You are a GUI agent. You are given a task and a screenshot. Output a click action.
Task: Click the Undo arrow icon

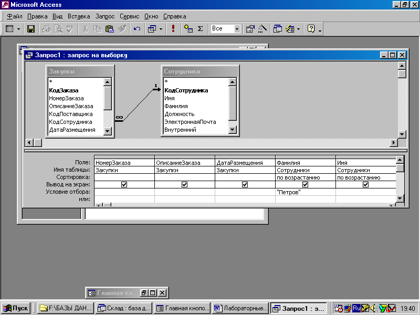(x=137, y=29)
